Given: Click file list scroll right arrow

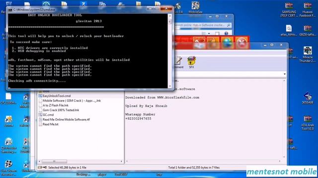Looking at the screenshot, I should (x=121, y=161).
